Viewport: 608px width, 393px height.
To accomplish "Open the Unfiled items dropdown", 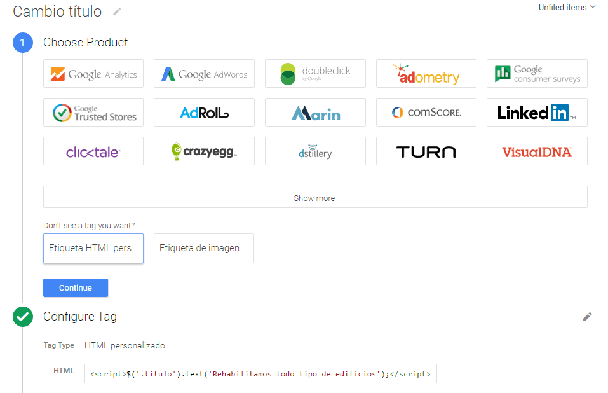I will [x=567, y=7].
